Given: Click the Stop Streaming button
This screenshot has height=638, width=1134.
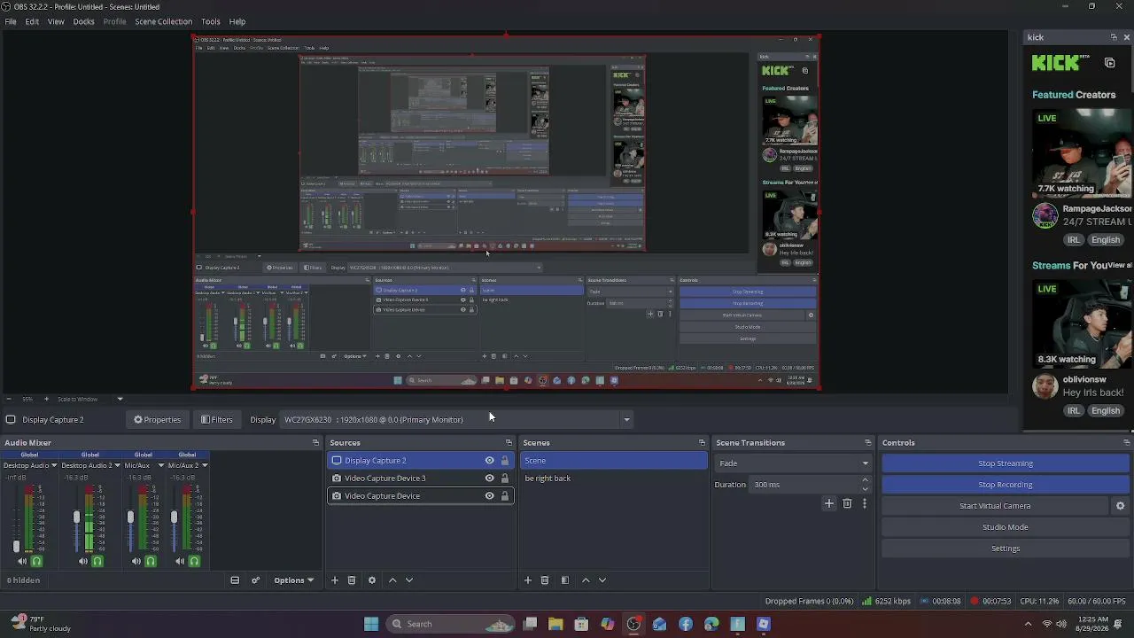Looking at the screenshot, I should tap(1006, 463).
